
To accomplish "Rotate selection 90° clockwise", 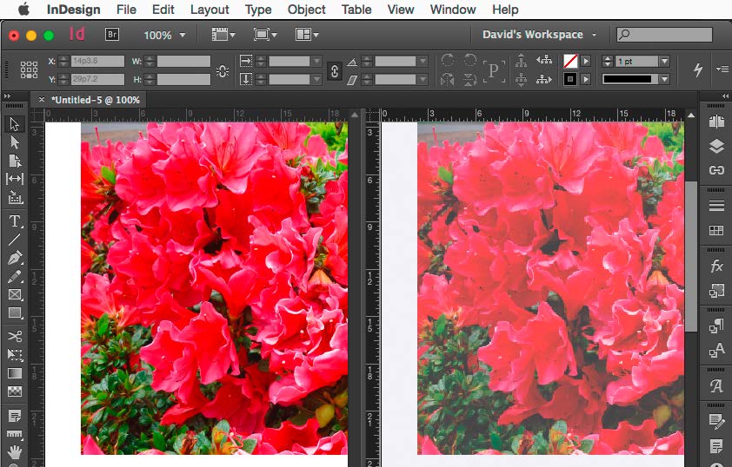I will 447,60.
